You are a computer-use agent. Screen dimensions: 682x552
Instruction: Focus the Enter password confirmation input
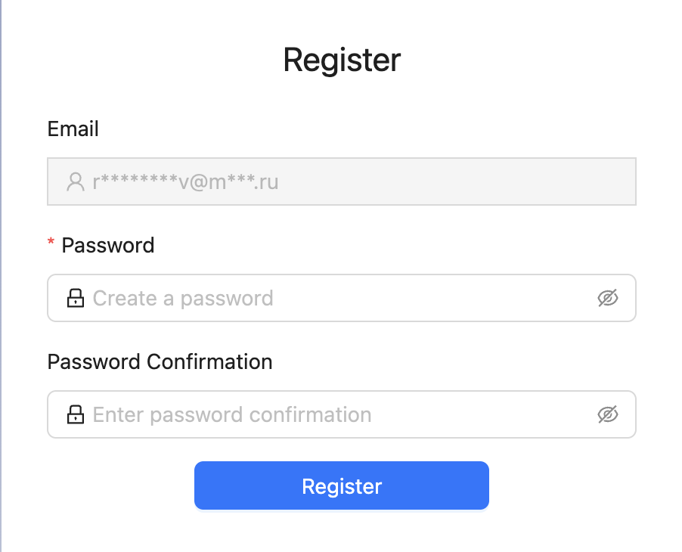pos(340,414)
